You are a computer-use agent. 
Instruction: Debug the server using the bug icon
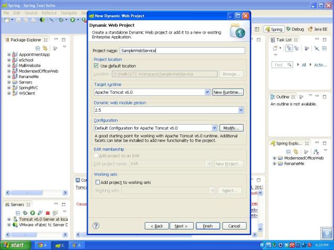pyautogui.click(x=25, y=213)
